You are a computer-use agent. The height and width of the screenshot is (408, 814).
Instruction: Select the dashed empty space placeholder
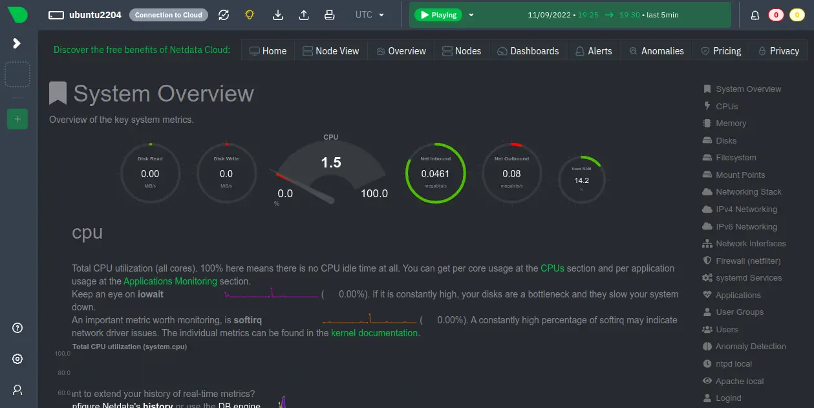coord(17,74)
